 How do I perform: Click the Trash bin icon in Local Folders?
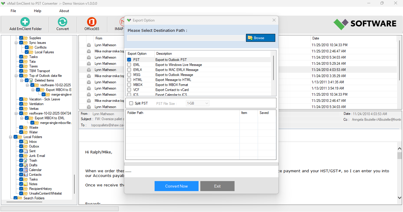tap(26, 160)
